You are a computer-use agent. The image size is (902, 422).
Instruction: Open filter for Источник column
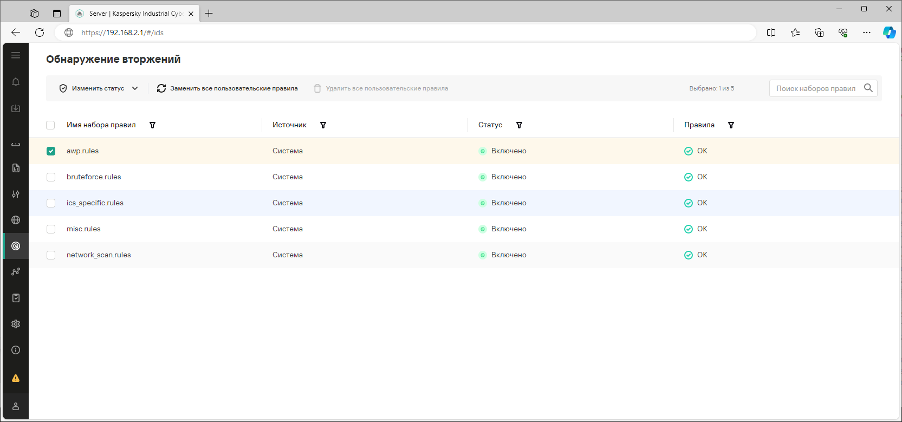(323, 125)
